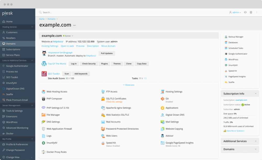262x160 pixels.
Task: Open Apache & nginx Settings icon
Action: 103,108
